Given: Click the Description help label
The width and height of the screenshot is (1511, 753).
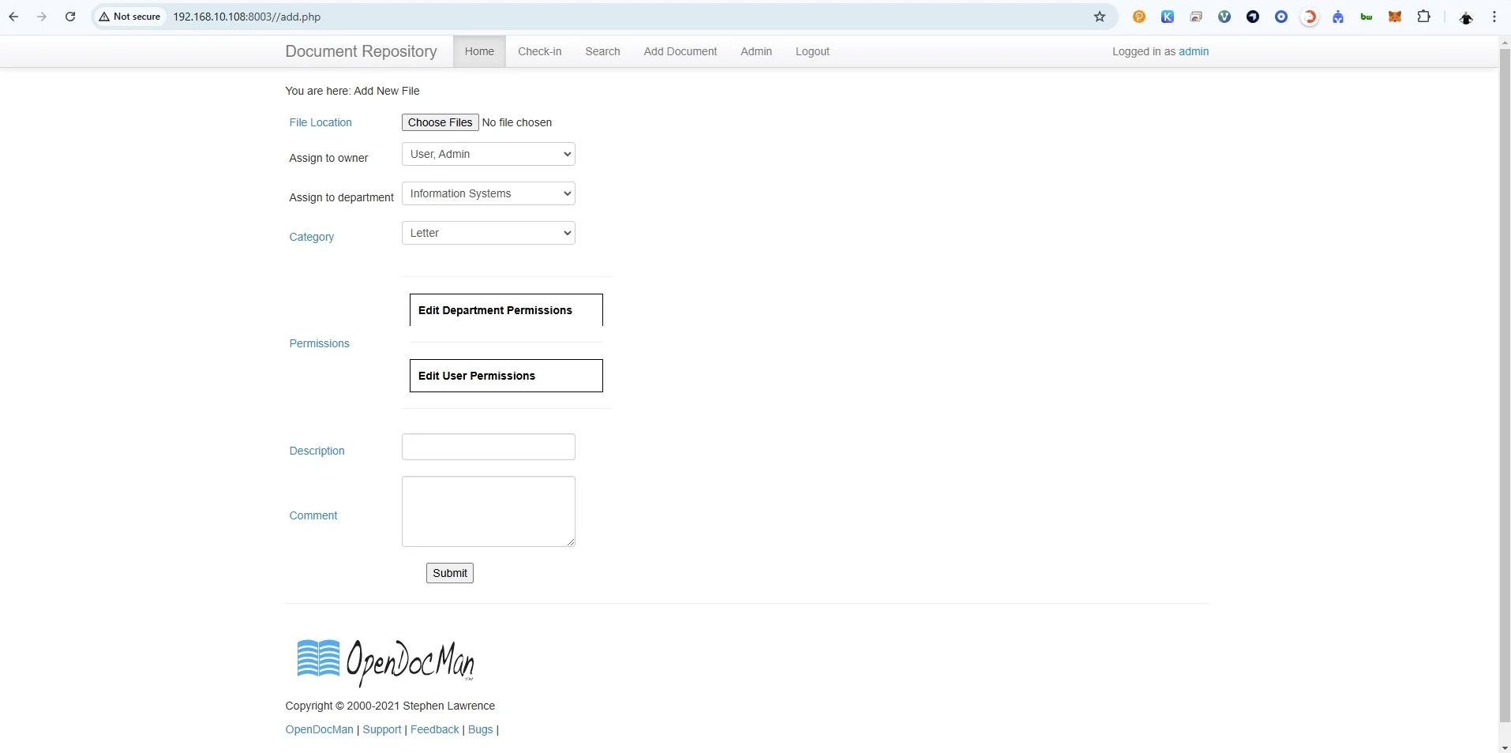Looking at the screenshot, I should point(317,451).
